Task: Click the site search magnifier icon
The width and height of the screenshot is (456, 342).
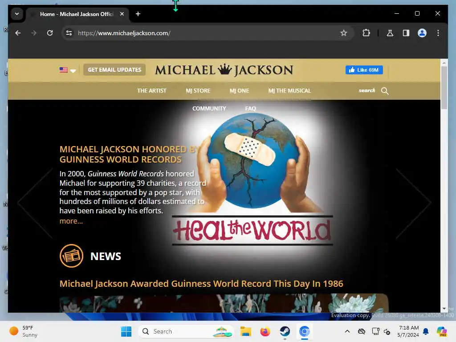Action: tap(385, 91)
